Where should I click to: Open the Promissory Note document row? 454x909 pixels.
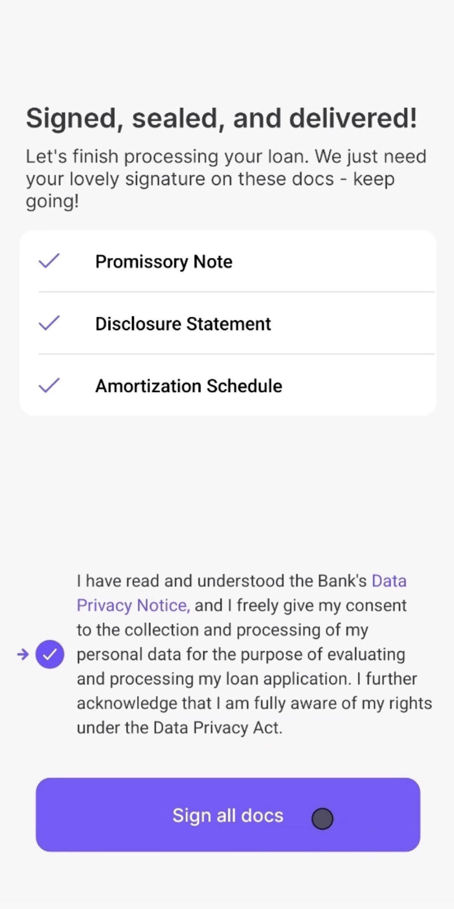pyautogui.click(x=228, y=261)
